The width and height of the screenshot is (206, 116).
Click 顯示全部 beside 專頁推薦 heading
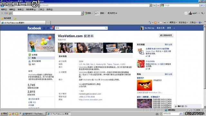[168, 45]
